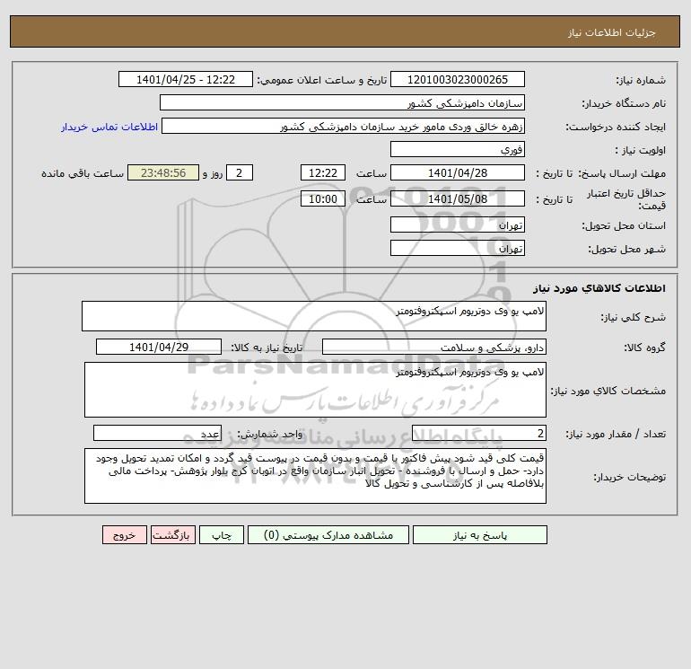Viewport: 691px width, 669px height.
Task: Click the واحد شمارش label
Action: [x=270, y=434]
